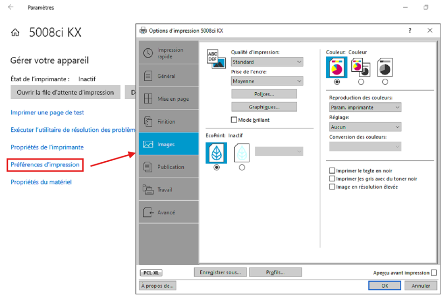Image resolution: width=441 pixels, height=295 pixels.
Task: Open the Impression rapide tab
Action: [x=169, y=53]
